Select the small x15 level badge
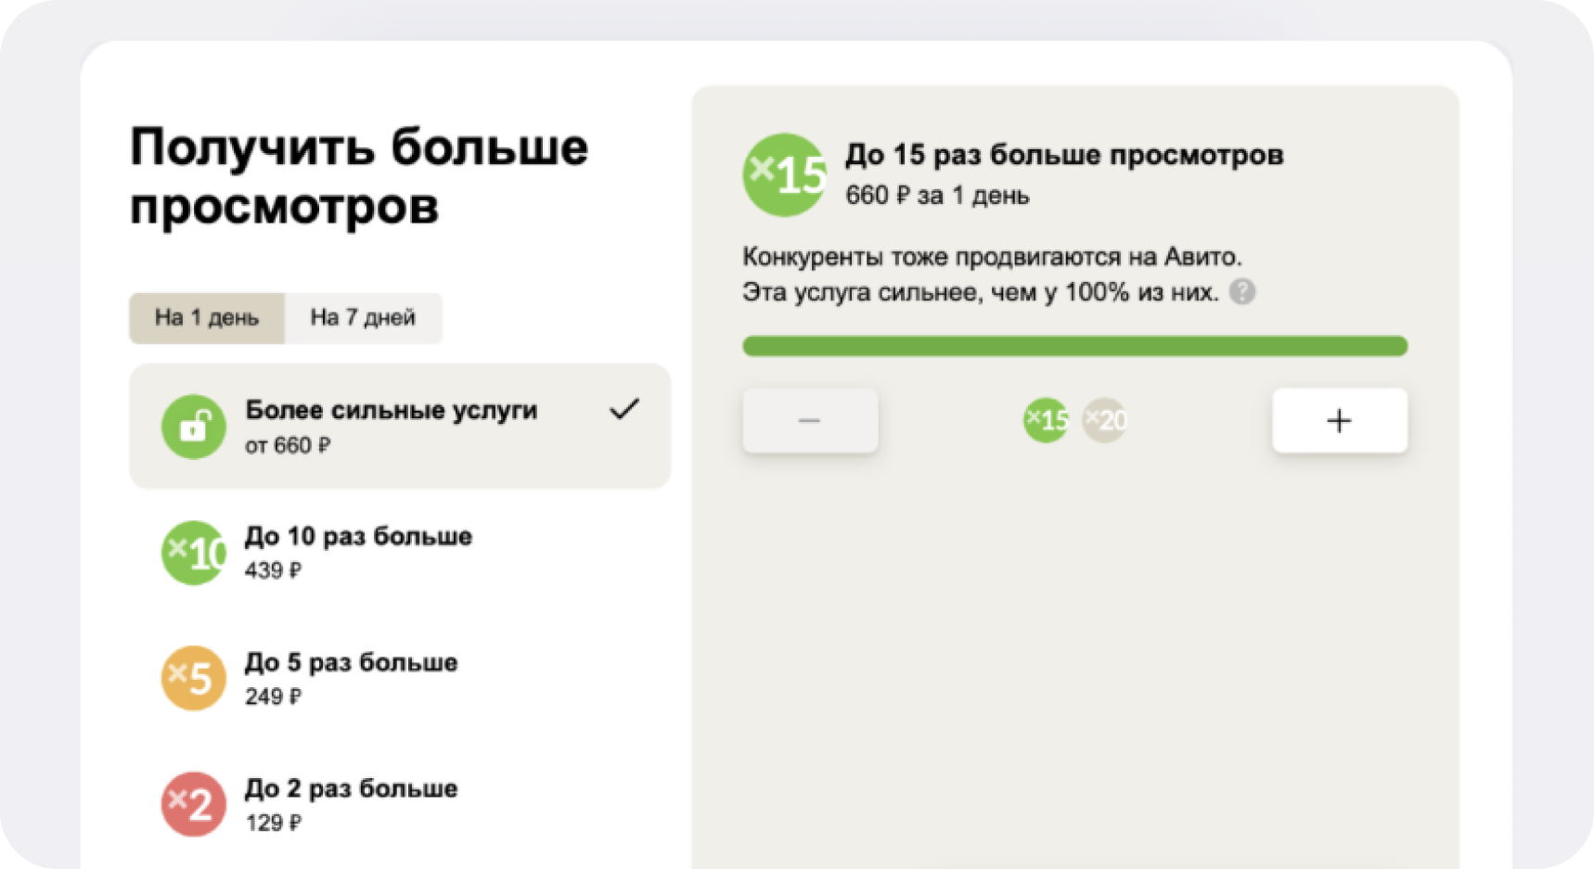 tap(1047, 420)
